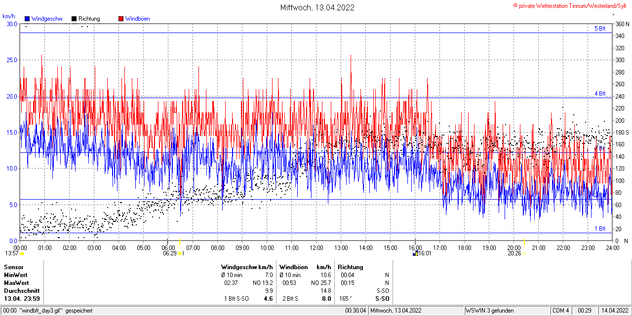The width and height of the screenshot is (632, 316).
Task: Click the 16:01 time text below axis
Action: point(425,253)
